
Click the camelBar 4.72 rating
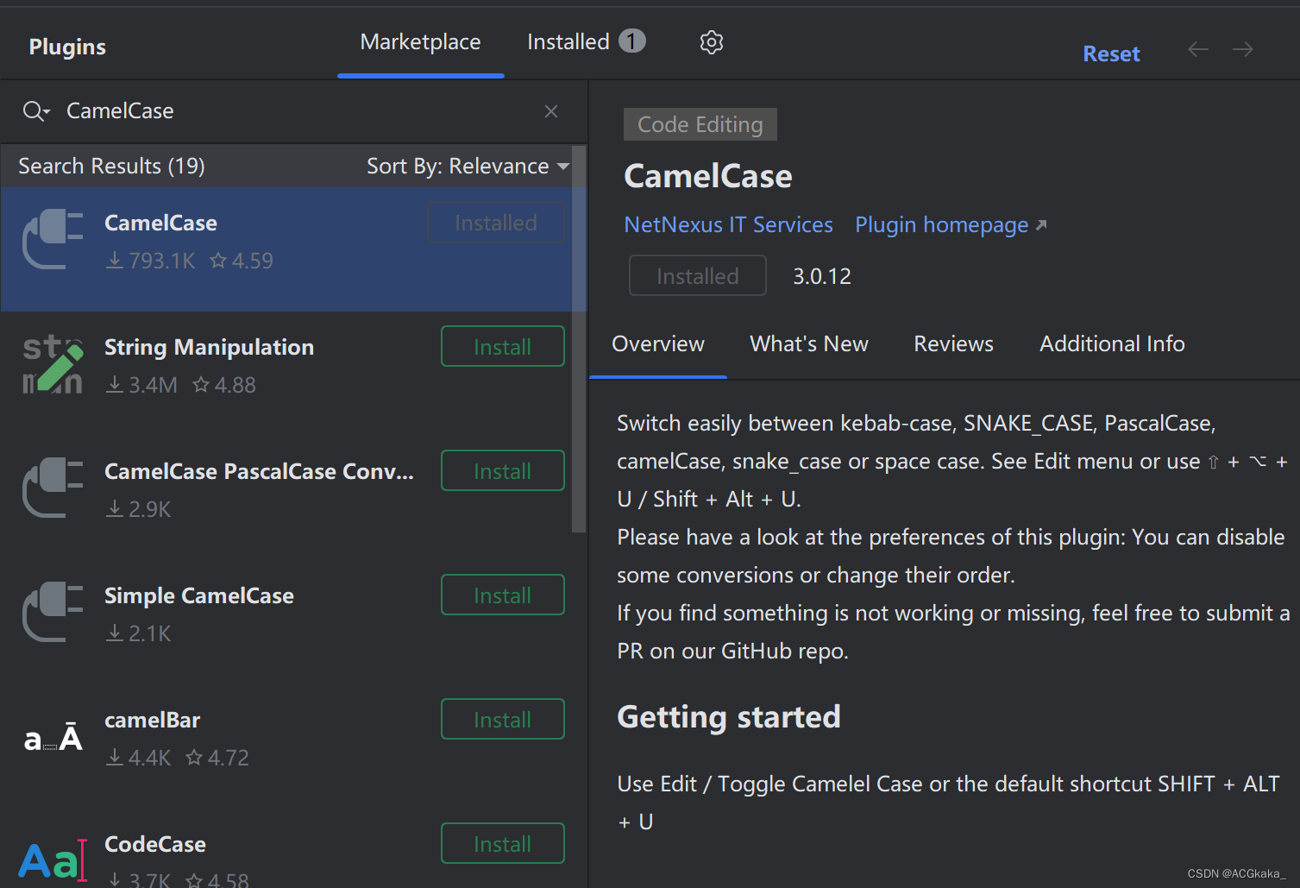click(217, 758)
